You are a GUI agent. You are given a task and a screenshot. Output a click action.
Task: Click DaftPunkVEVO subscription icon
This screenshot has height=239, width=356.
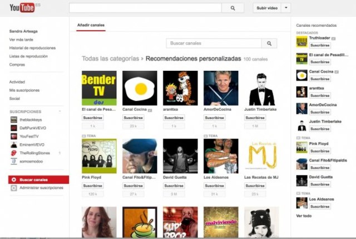pyautogui.click(x=14, y=128)
